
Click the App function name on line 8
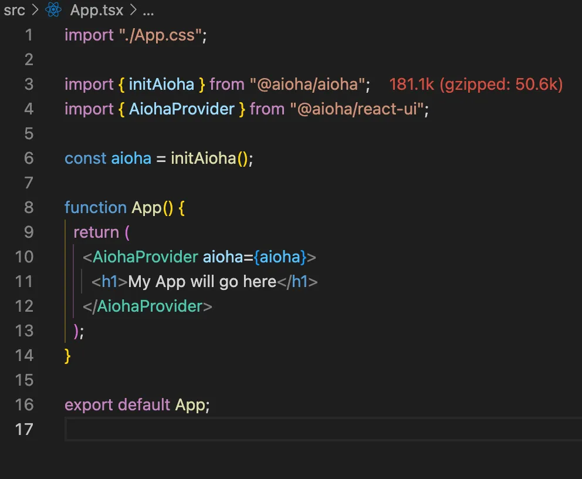(x=147, y=208)
